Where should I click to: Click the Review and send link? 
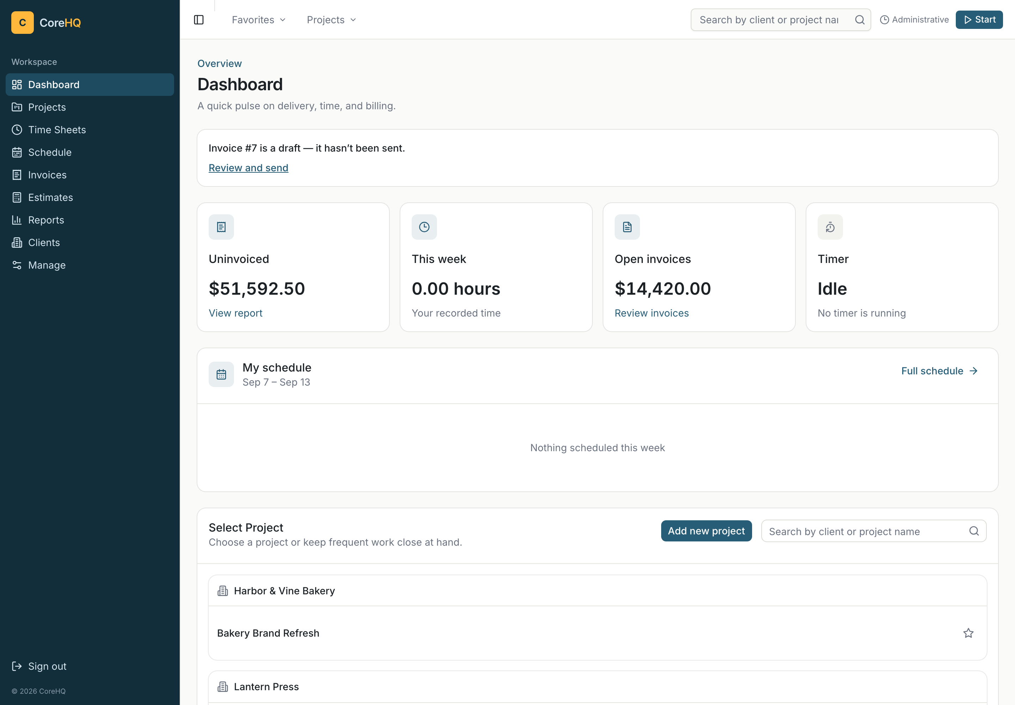pyautogui.click(x=248, y=168)
